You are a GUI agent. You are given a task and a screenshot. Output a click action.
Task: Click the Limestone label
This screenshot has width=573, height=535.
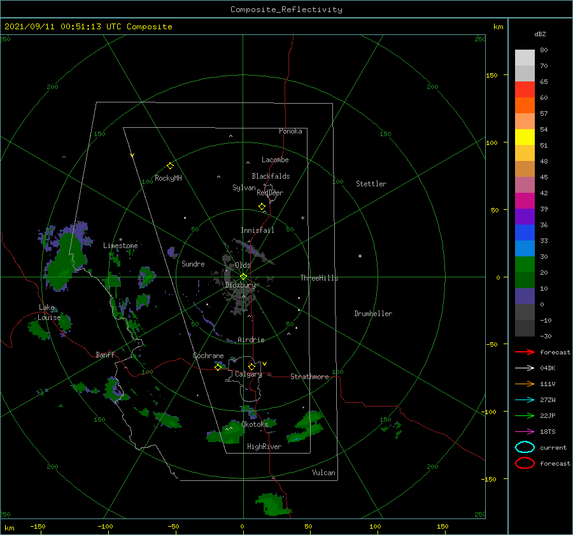click(120, 246)
